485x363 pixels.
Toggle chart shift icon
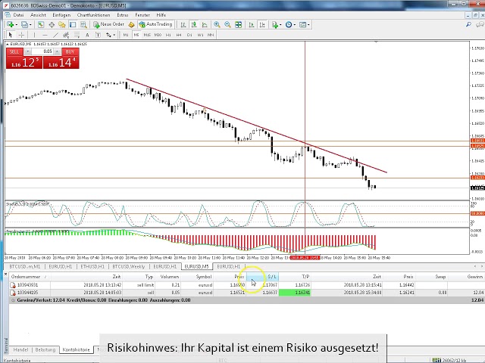[262, 24]
